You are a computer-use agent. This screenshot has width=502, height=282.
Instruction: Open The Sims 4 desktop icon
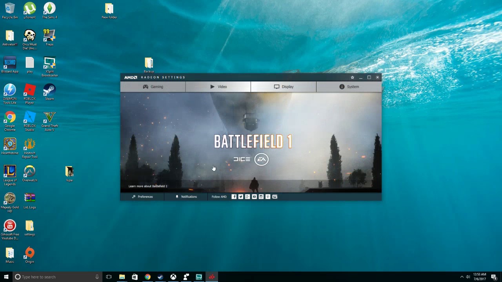click(x=49, y=11)
